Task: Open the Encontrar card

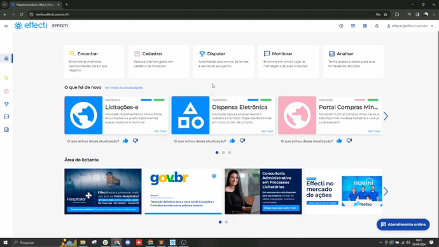Action: (x=94, y=62)
